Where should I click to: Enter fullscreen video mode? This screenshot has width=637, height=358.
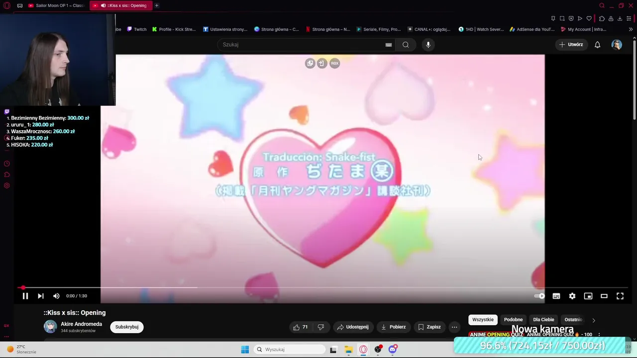point(620,296)
